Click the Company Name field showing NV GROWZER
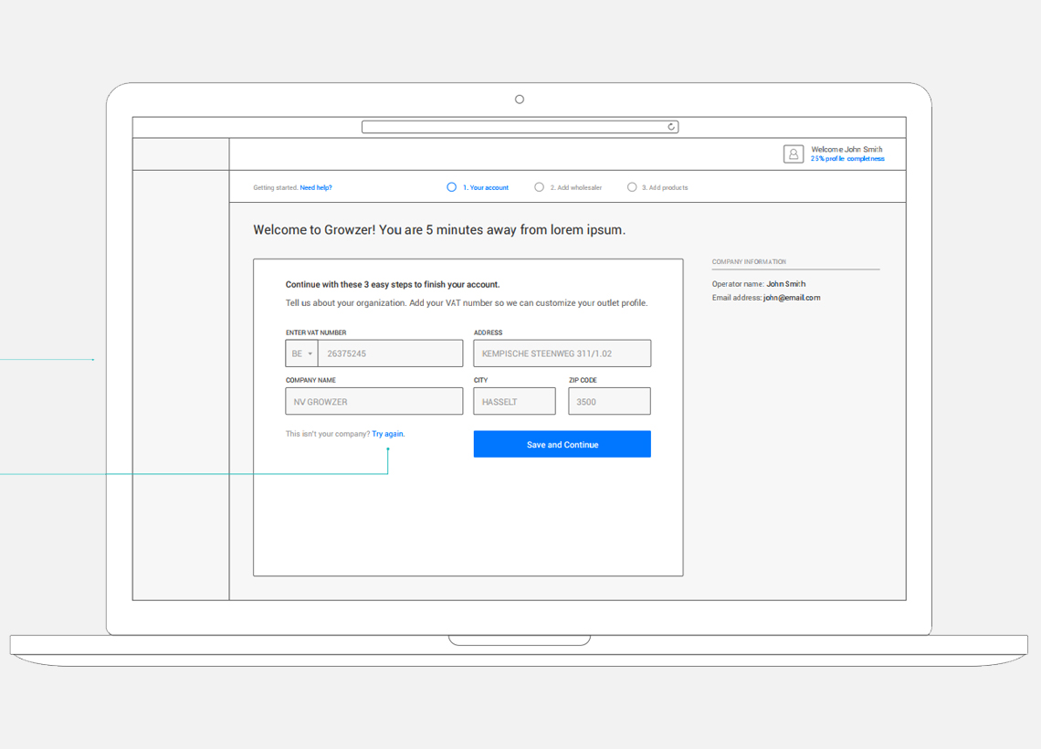 point(373,401)
